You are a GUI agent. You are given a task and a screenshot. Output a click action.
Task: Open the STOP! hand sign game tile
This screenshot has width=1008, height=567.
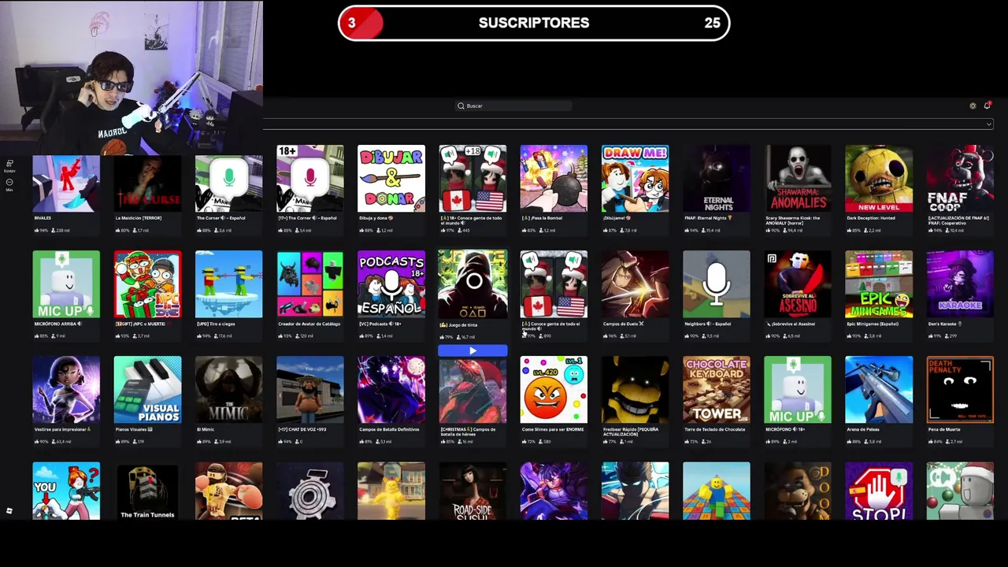[879, 491]
